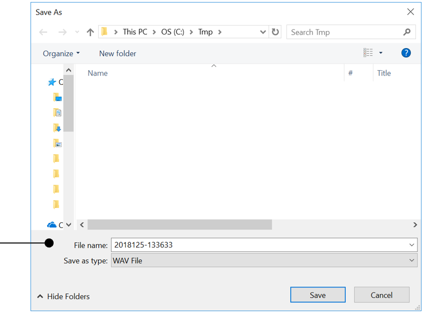Screen dimensions: 428x315
Task: Expand the address bar previous locations dropdown
Action: click(x=263, y=32)
